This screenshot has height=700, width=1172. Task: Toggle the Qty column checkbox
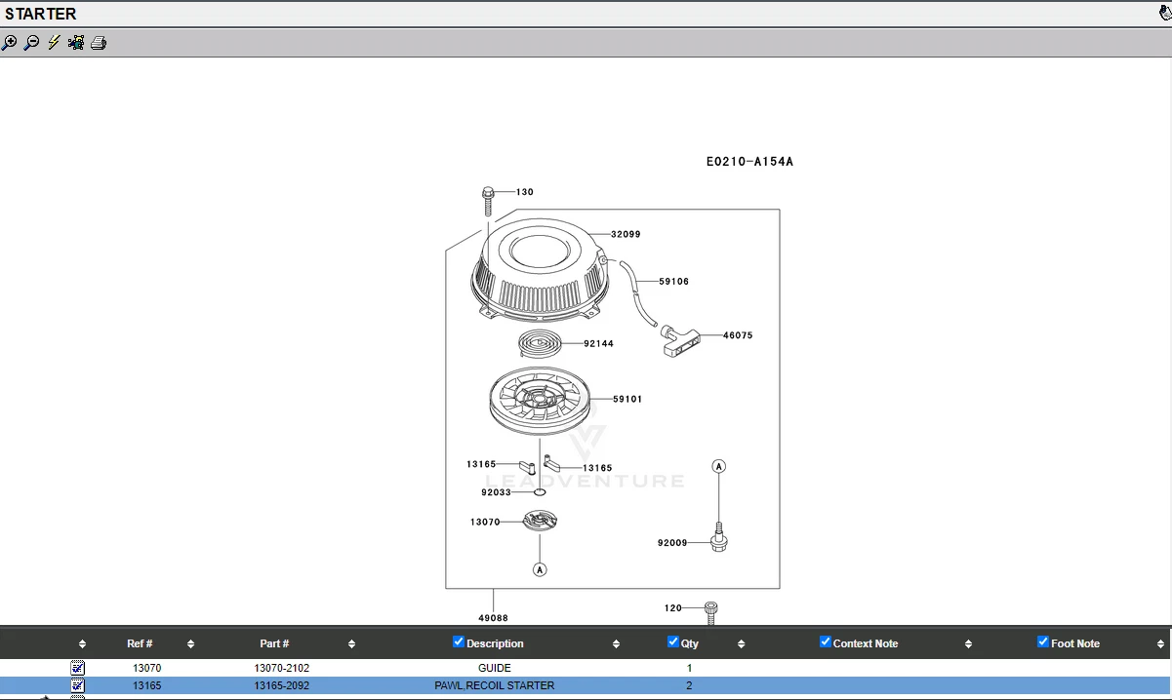(672, 642)
